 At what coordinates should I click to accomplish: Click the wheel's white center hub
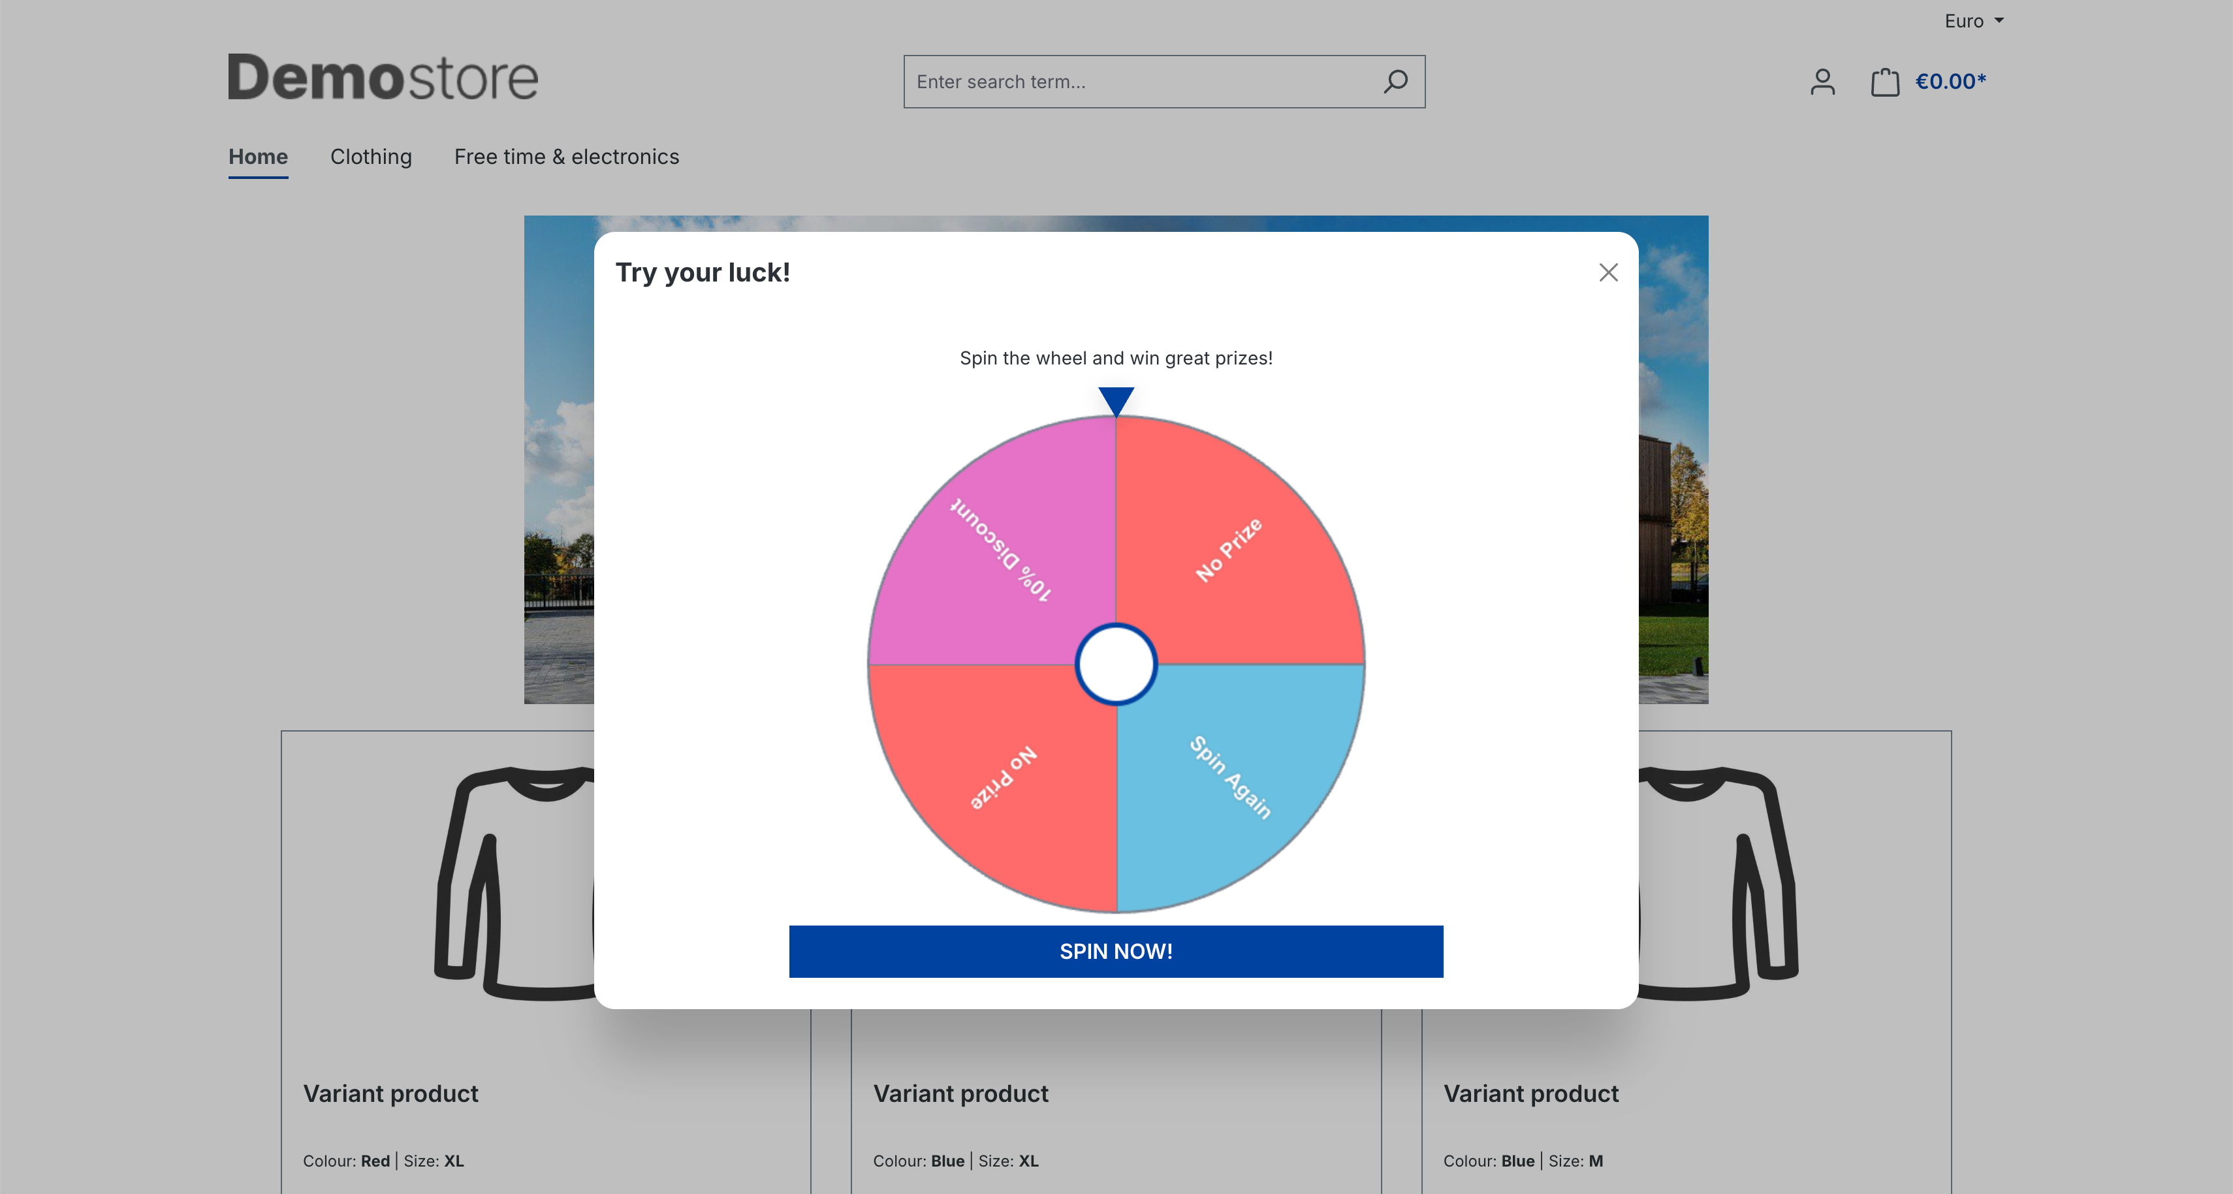tap(1116, 664)
